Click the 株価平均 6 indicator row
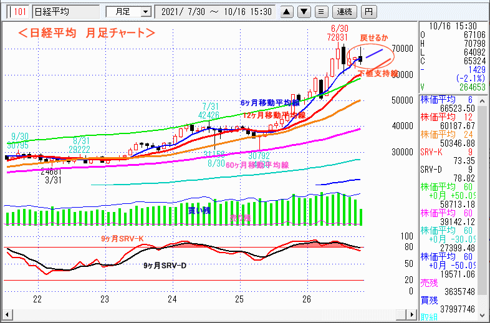 tap(448, 100)
